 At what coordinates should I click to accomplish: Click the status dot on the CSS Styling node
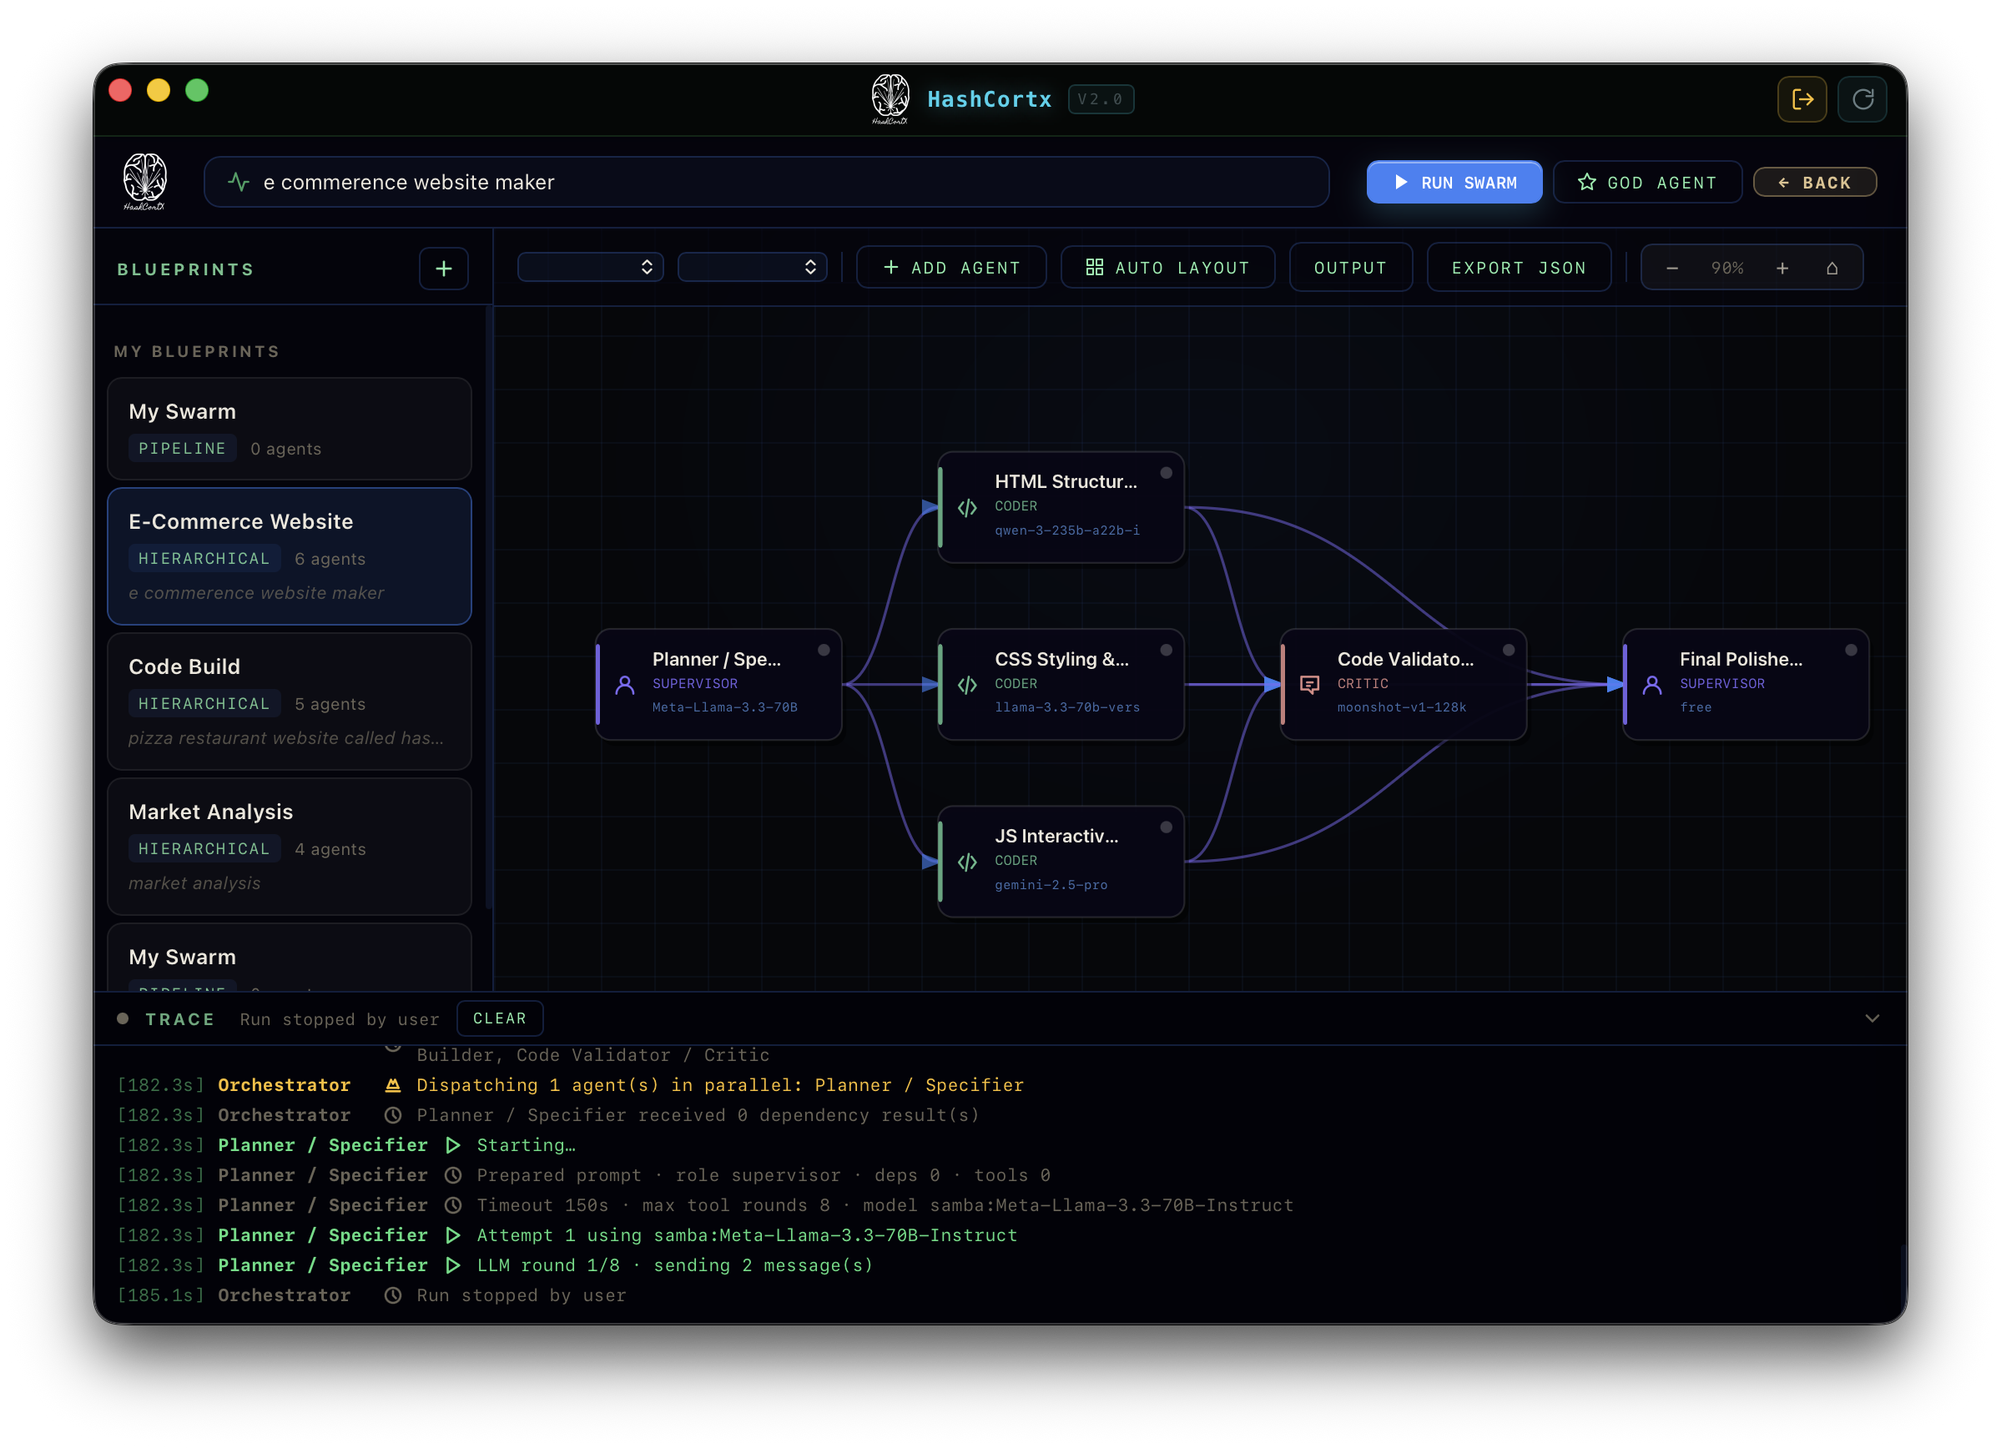click(1166, 651)
